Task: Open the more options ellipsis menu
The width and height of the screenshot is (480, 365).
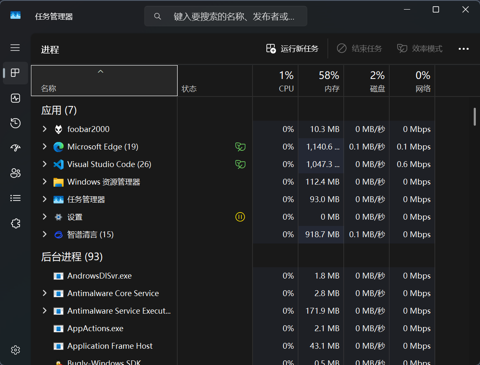Action: coord(463,49)
